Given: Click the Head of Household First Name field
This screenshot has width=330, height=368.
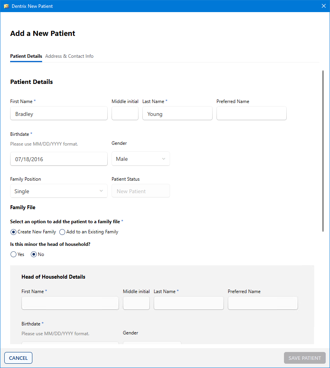Looking at the screenshot, I should pos(70,303).
